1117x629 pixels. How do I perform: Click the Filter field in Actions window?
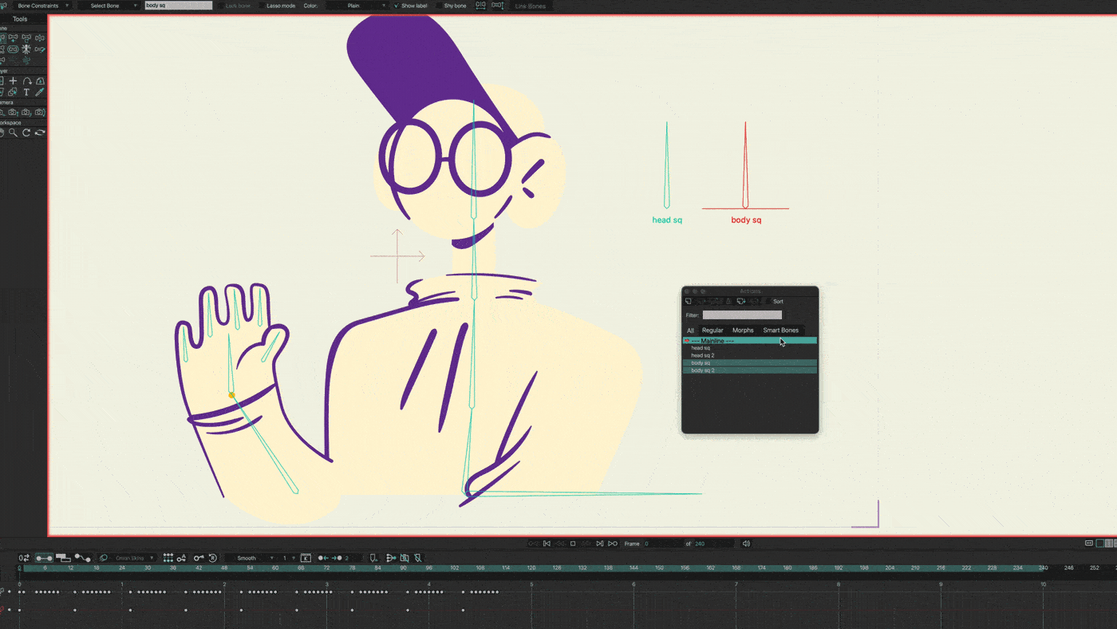tap(742, 315)
